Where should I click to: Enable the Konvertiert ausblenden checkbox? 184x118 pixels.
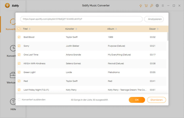tap(19, 100)
